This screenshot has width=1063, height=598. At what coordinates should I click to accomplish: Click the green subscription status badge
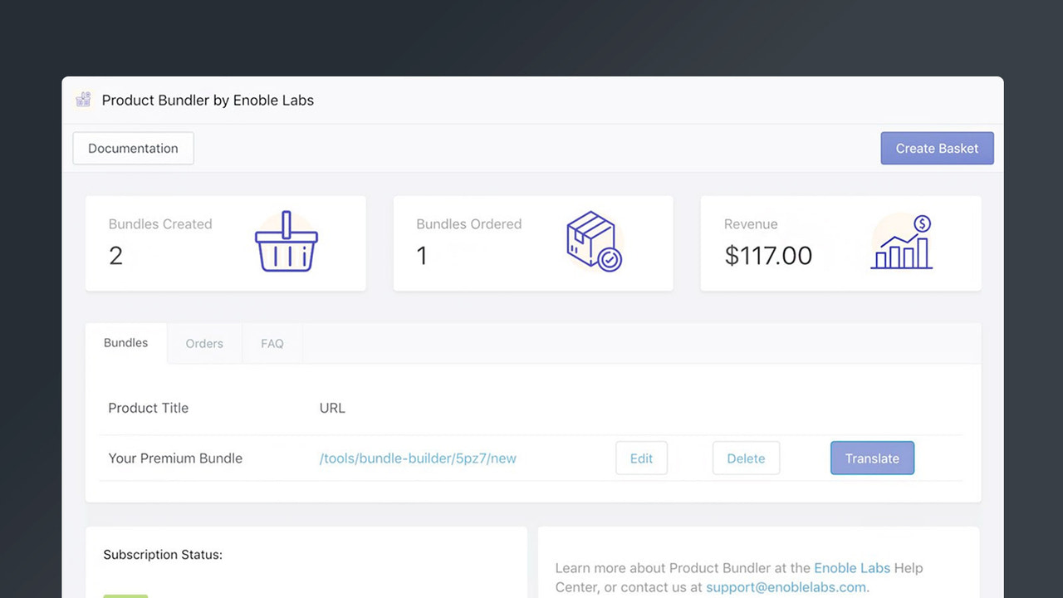[125, 596]
